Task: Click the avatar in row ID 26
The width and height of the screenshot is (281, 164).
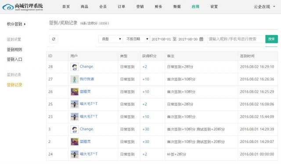Action: pyautogui.click(x=75, y=92)
